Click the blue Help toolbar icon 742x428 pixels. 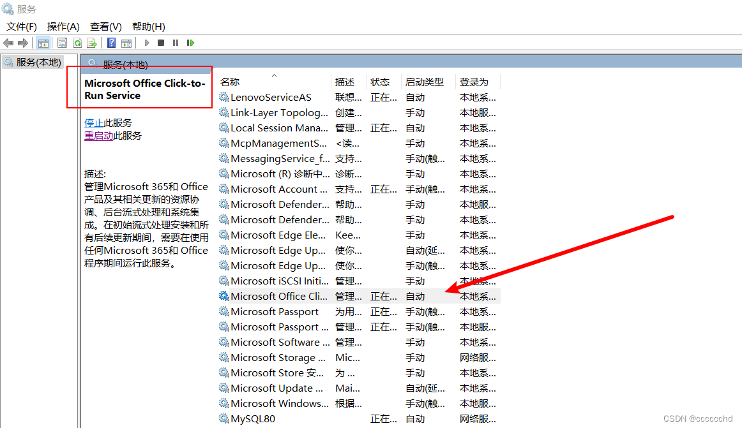tap(111, 43)
